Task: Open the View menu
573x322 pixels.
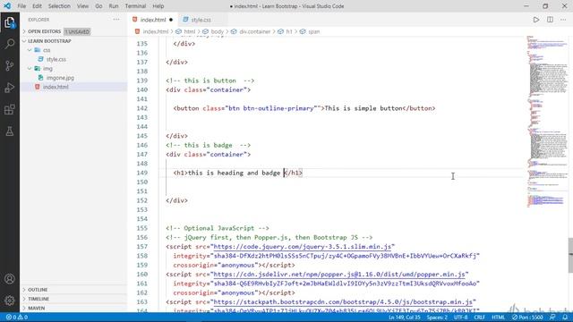Action: pos(82,6)
